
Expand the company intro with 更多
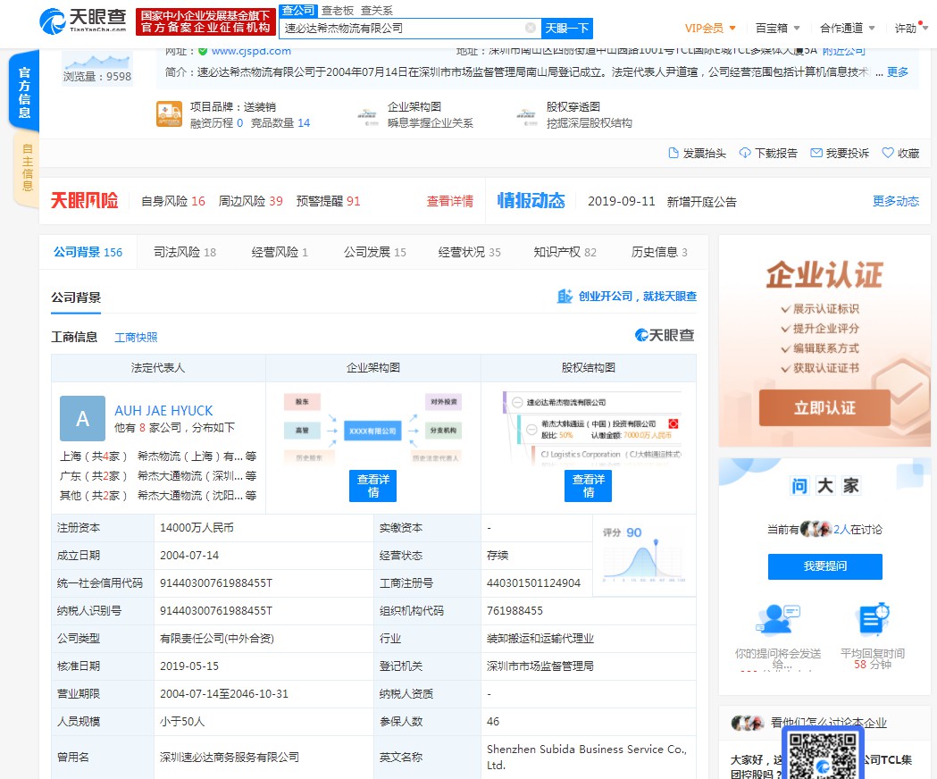pos(898,71)
